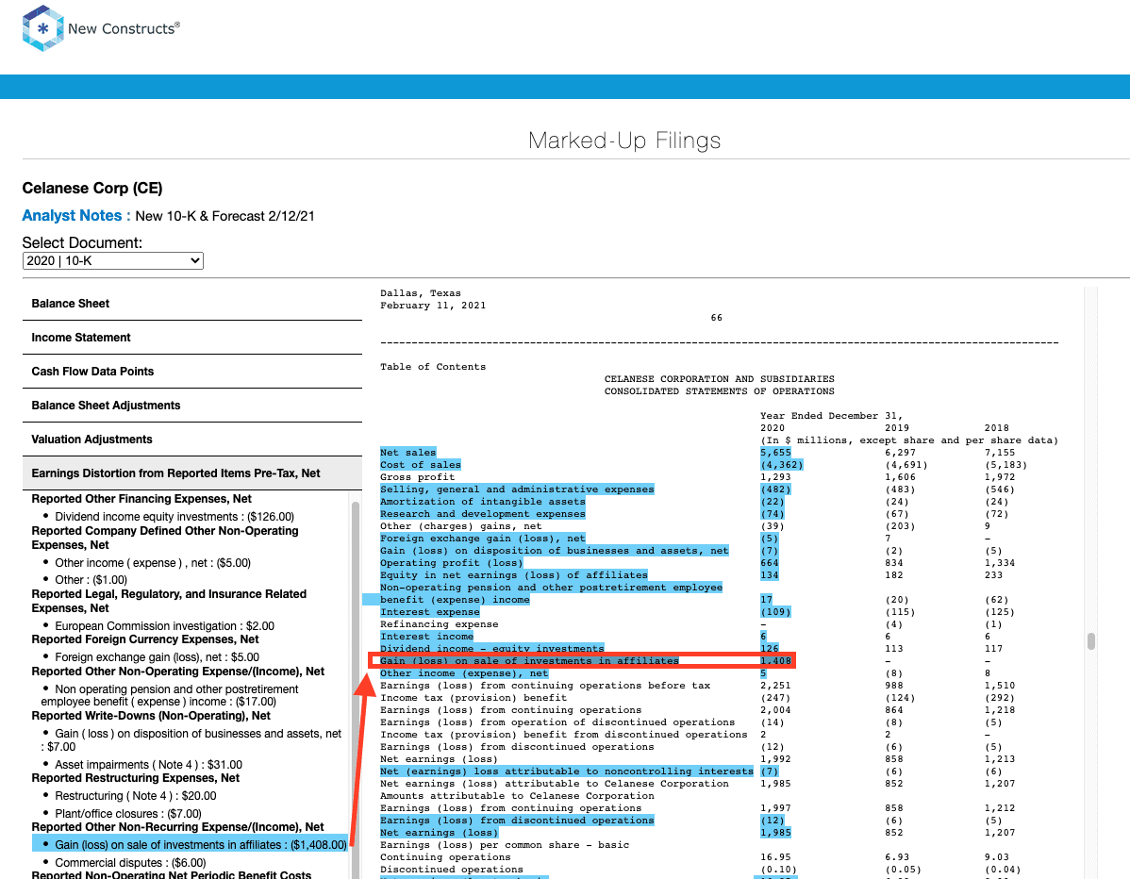Click Equity in net earnings (loss) of affiliates line
Viewport: 1130px width, 879px height.
click(x=514, y=575)
